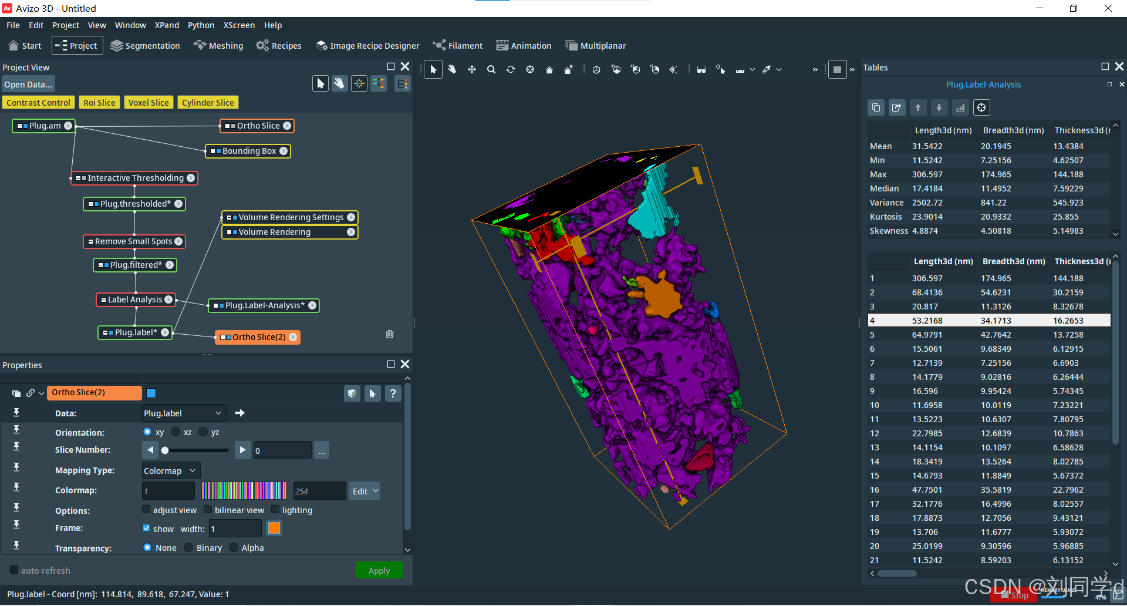Click Project View pointer tool icon
Image resolution: width=1127 pixels, height=606 pixels.
point(320,83)
